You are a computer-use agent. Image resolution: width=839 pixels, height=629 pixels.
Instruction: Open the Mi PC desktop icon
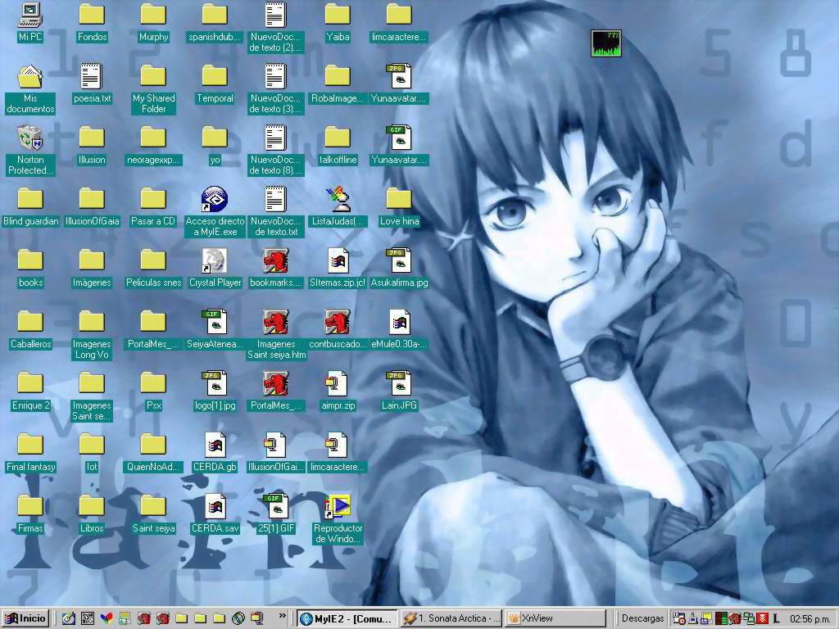[30, 15]
